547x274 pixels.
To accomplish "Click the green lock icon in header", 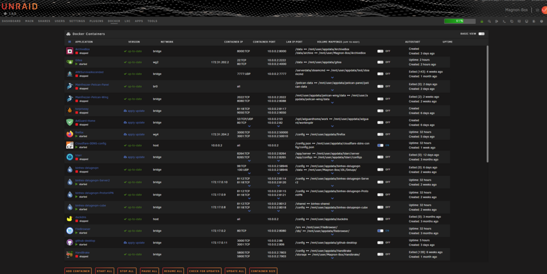I will tap(482, 21).
